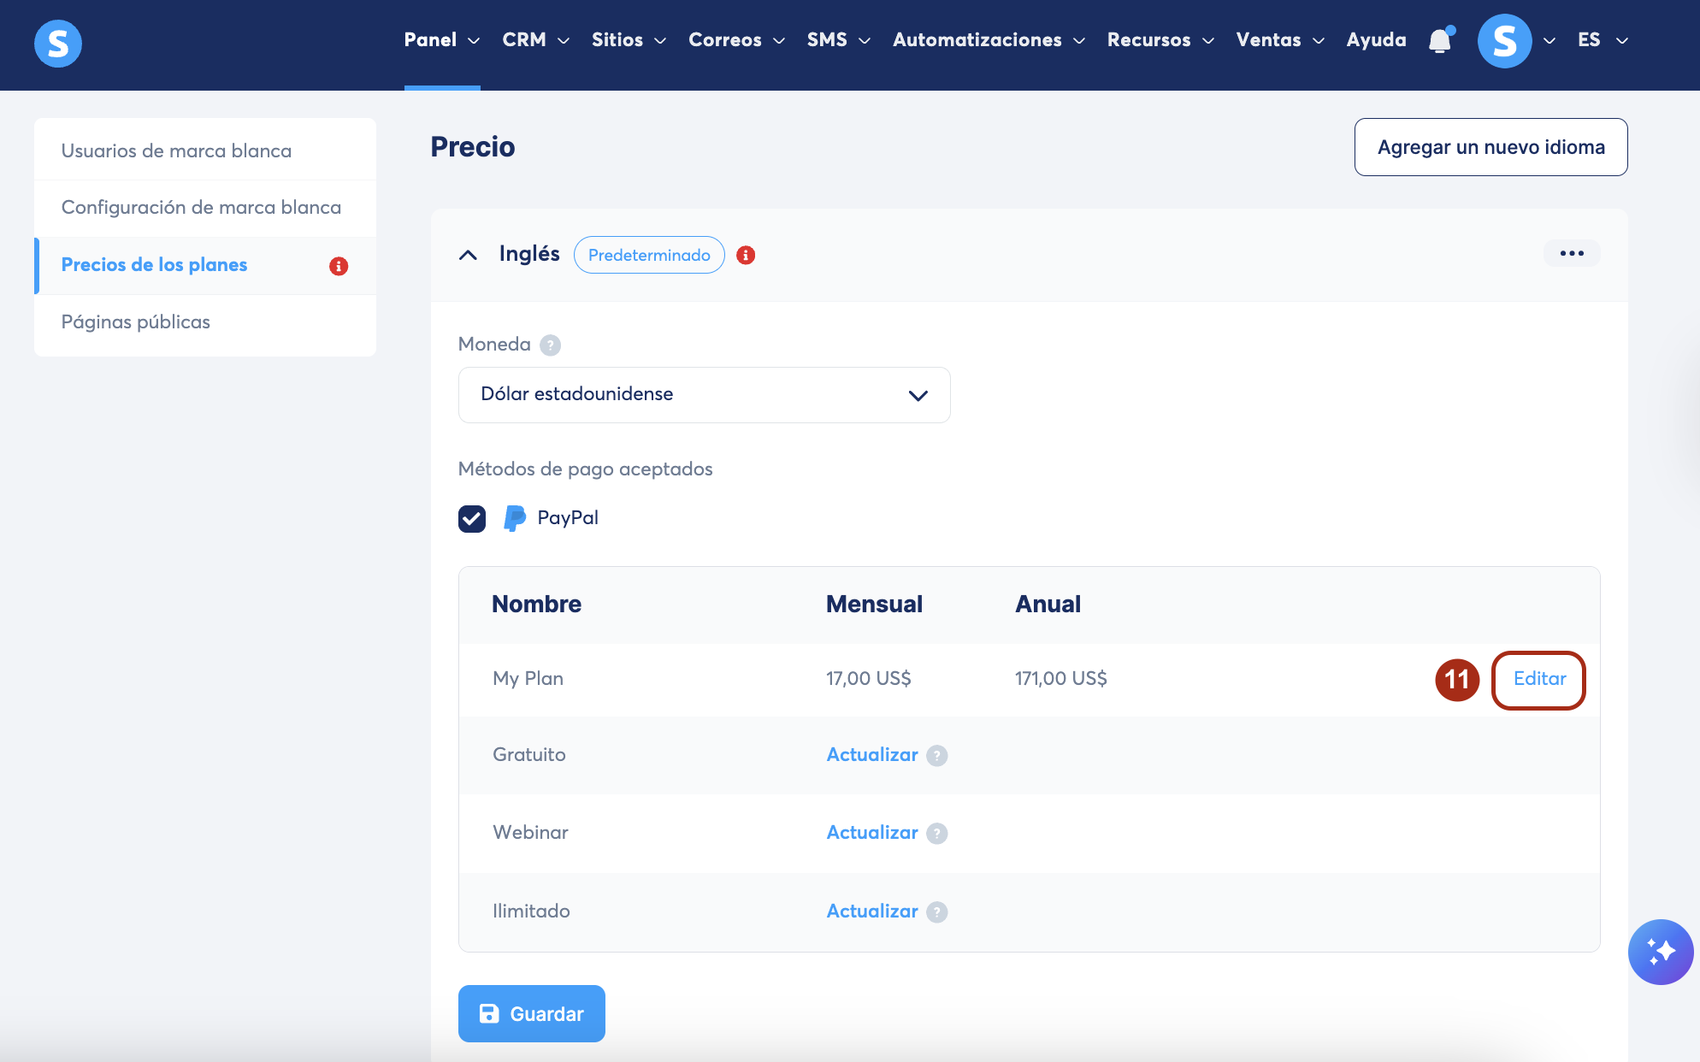Open the three-dots menu for Inglés
1700x1062 pixels.
[x=1571, y=253]
